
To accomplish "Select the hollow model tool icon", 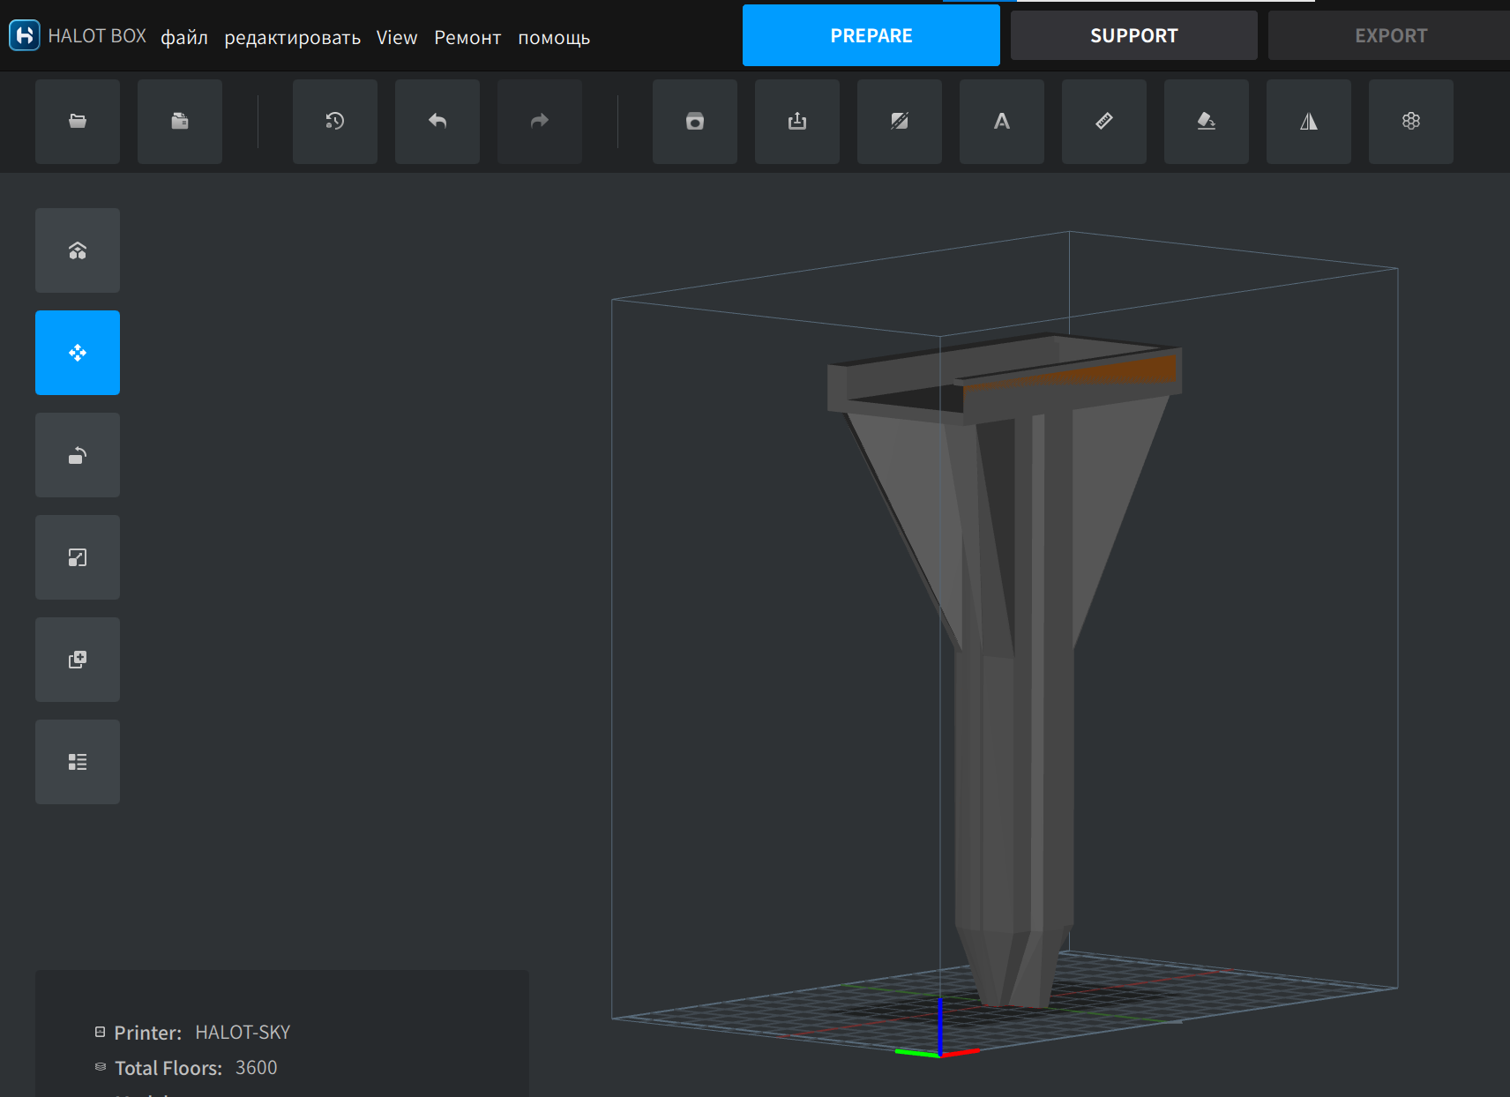I will click(x=695, y=122).
